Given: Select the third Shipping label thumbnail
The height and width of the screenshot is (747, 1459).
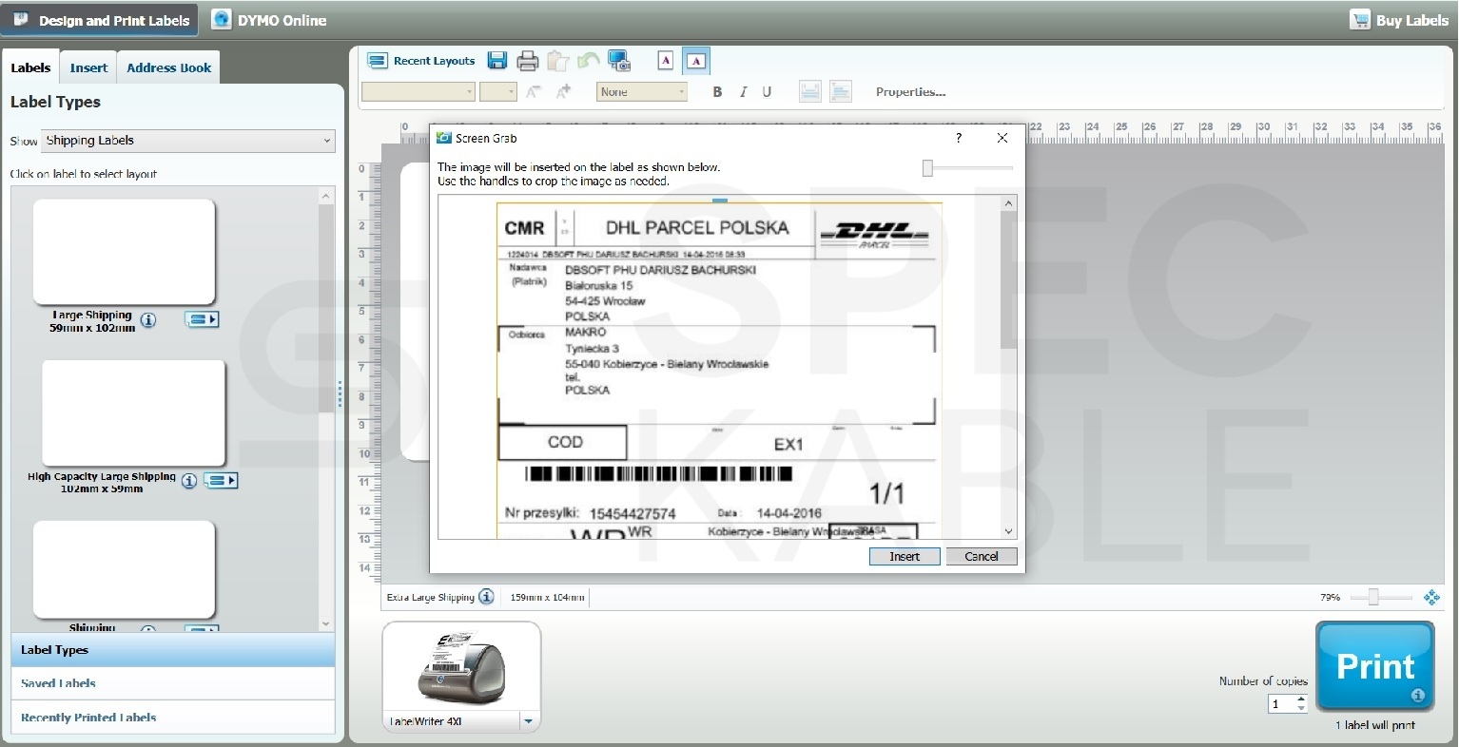Looking at the screenshot, I should click(x=125, y=569).
